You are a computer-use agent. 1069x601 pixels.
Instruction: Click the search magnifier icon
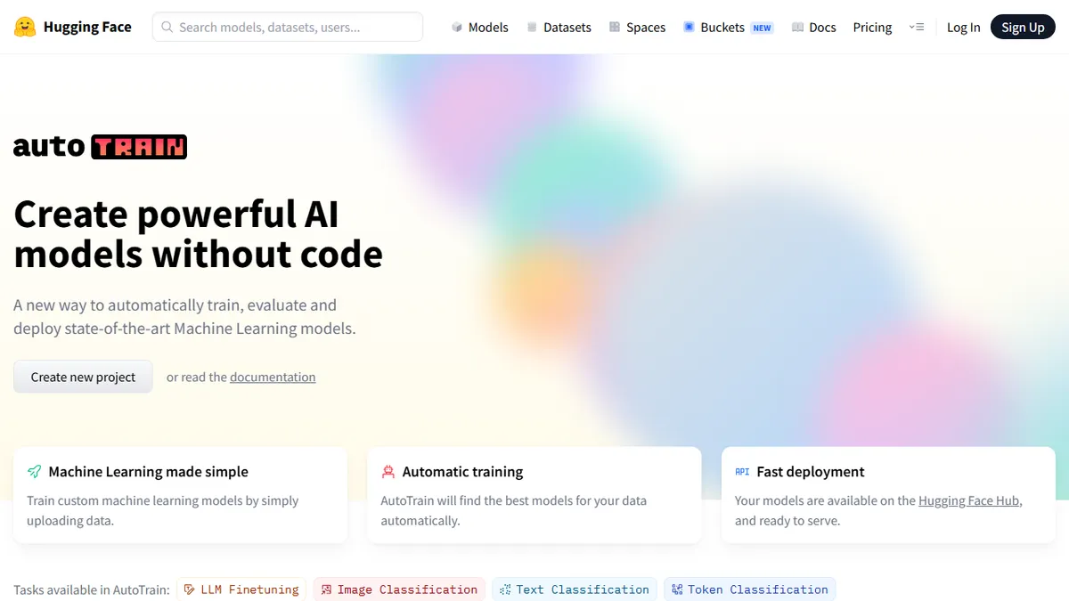167,27
